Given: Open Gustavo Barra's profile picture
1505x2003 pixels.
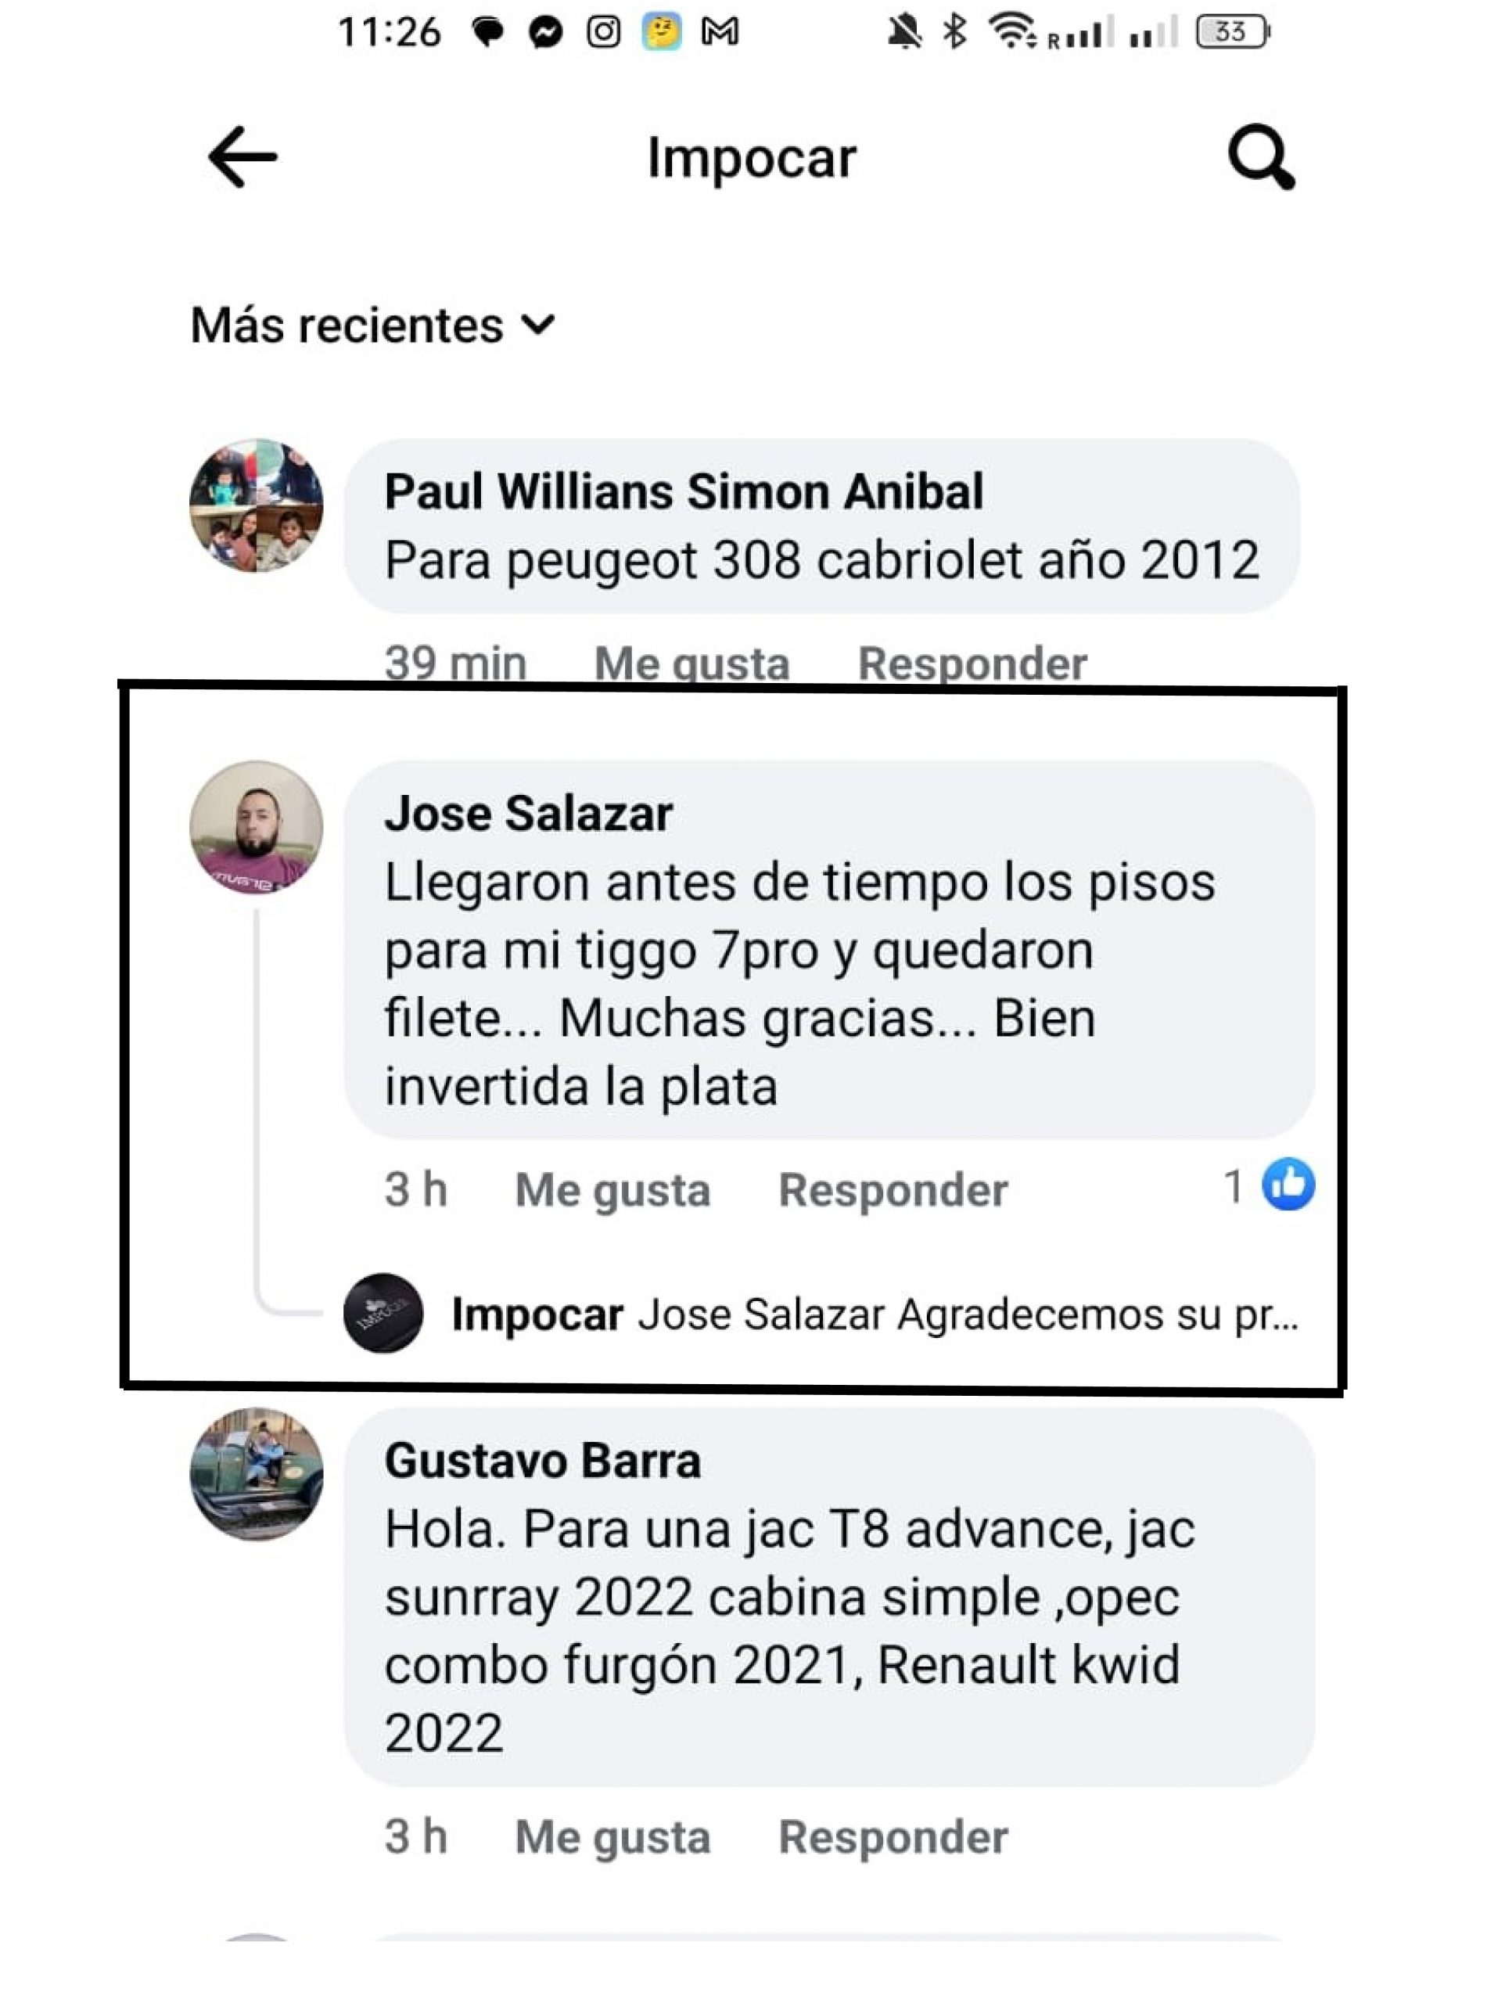Looking at the screenshot, I should [x=257, y=1474].
